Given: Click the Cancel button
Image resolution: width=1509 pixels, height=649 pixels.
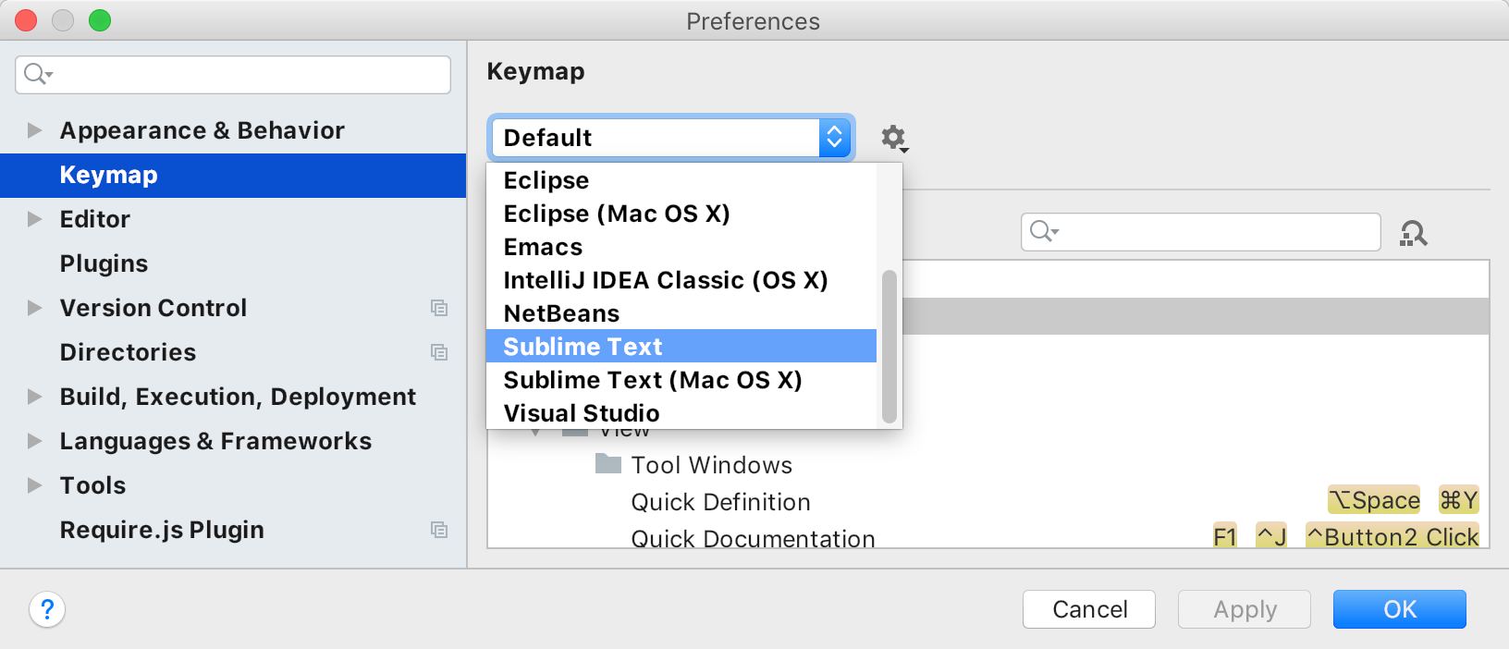Looking at the screenshot, I should click(x=1089, y=609).
